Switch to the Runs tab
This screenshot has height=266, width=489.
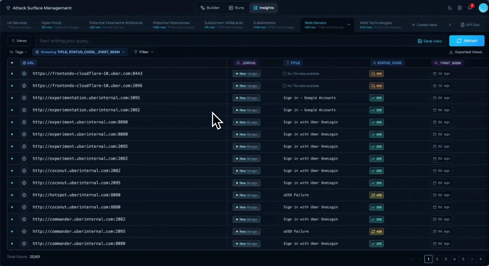[236, 8]
